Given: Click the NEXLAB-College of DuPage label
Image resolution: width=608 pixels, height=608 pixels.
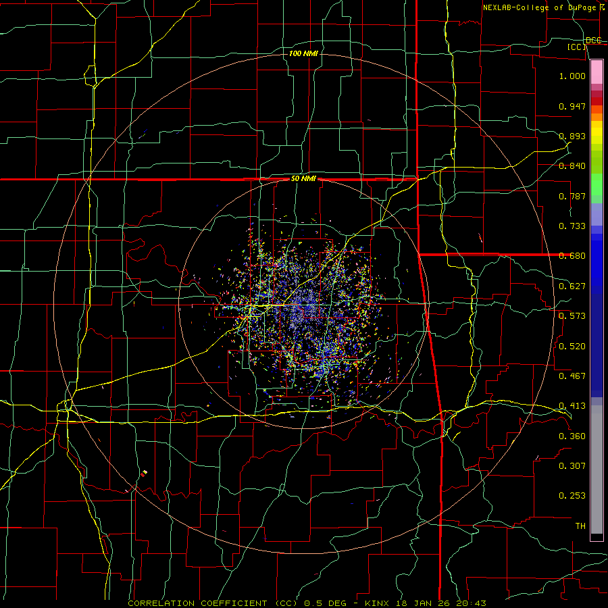Looking at the screenshot, I should point(539,7).
